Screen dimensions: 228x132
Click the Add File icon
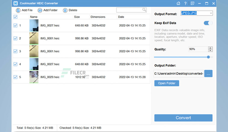(x=18, y=10)
